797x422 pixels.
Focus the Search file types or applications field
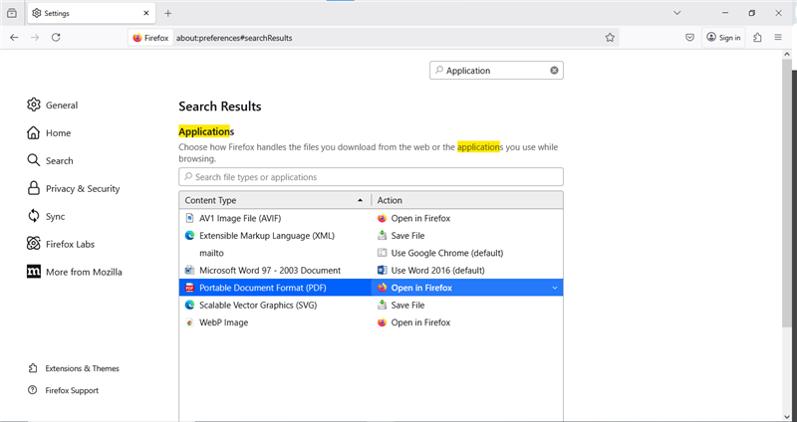click(x=371, y=177)
